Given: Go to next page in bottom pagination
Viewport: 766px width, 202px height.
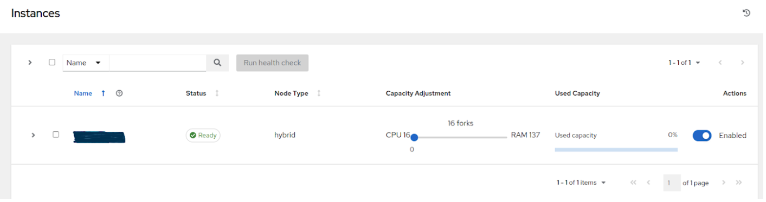Looking at the screenshot, I should click(723, 183).
